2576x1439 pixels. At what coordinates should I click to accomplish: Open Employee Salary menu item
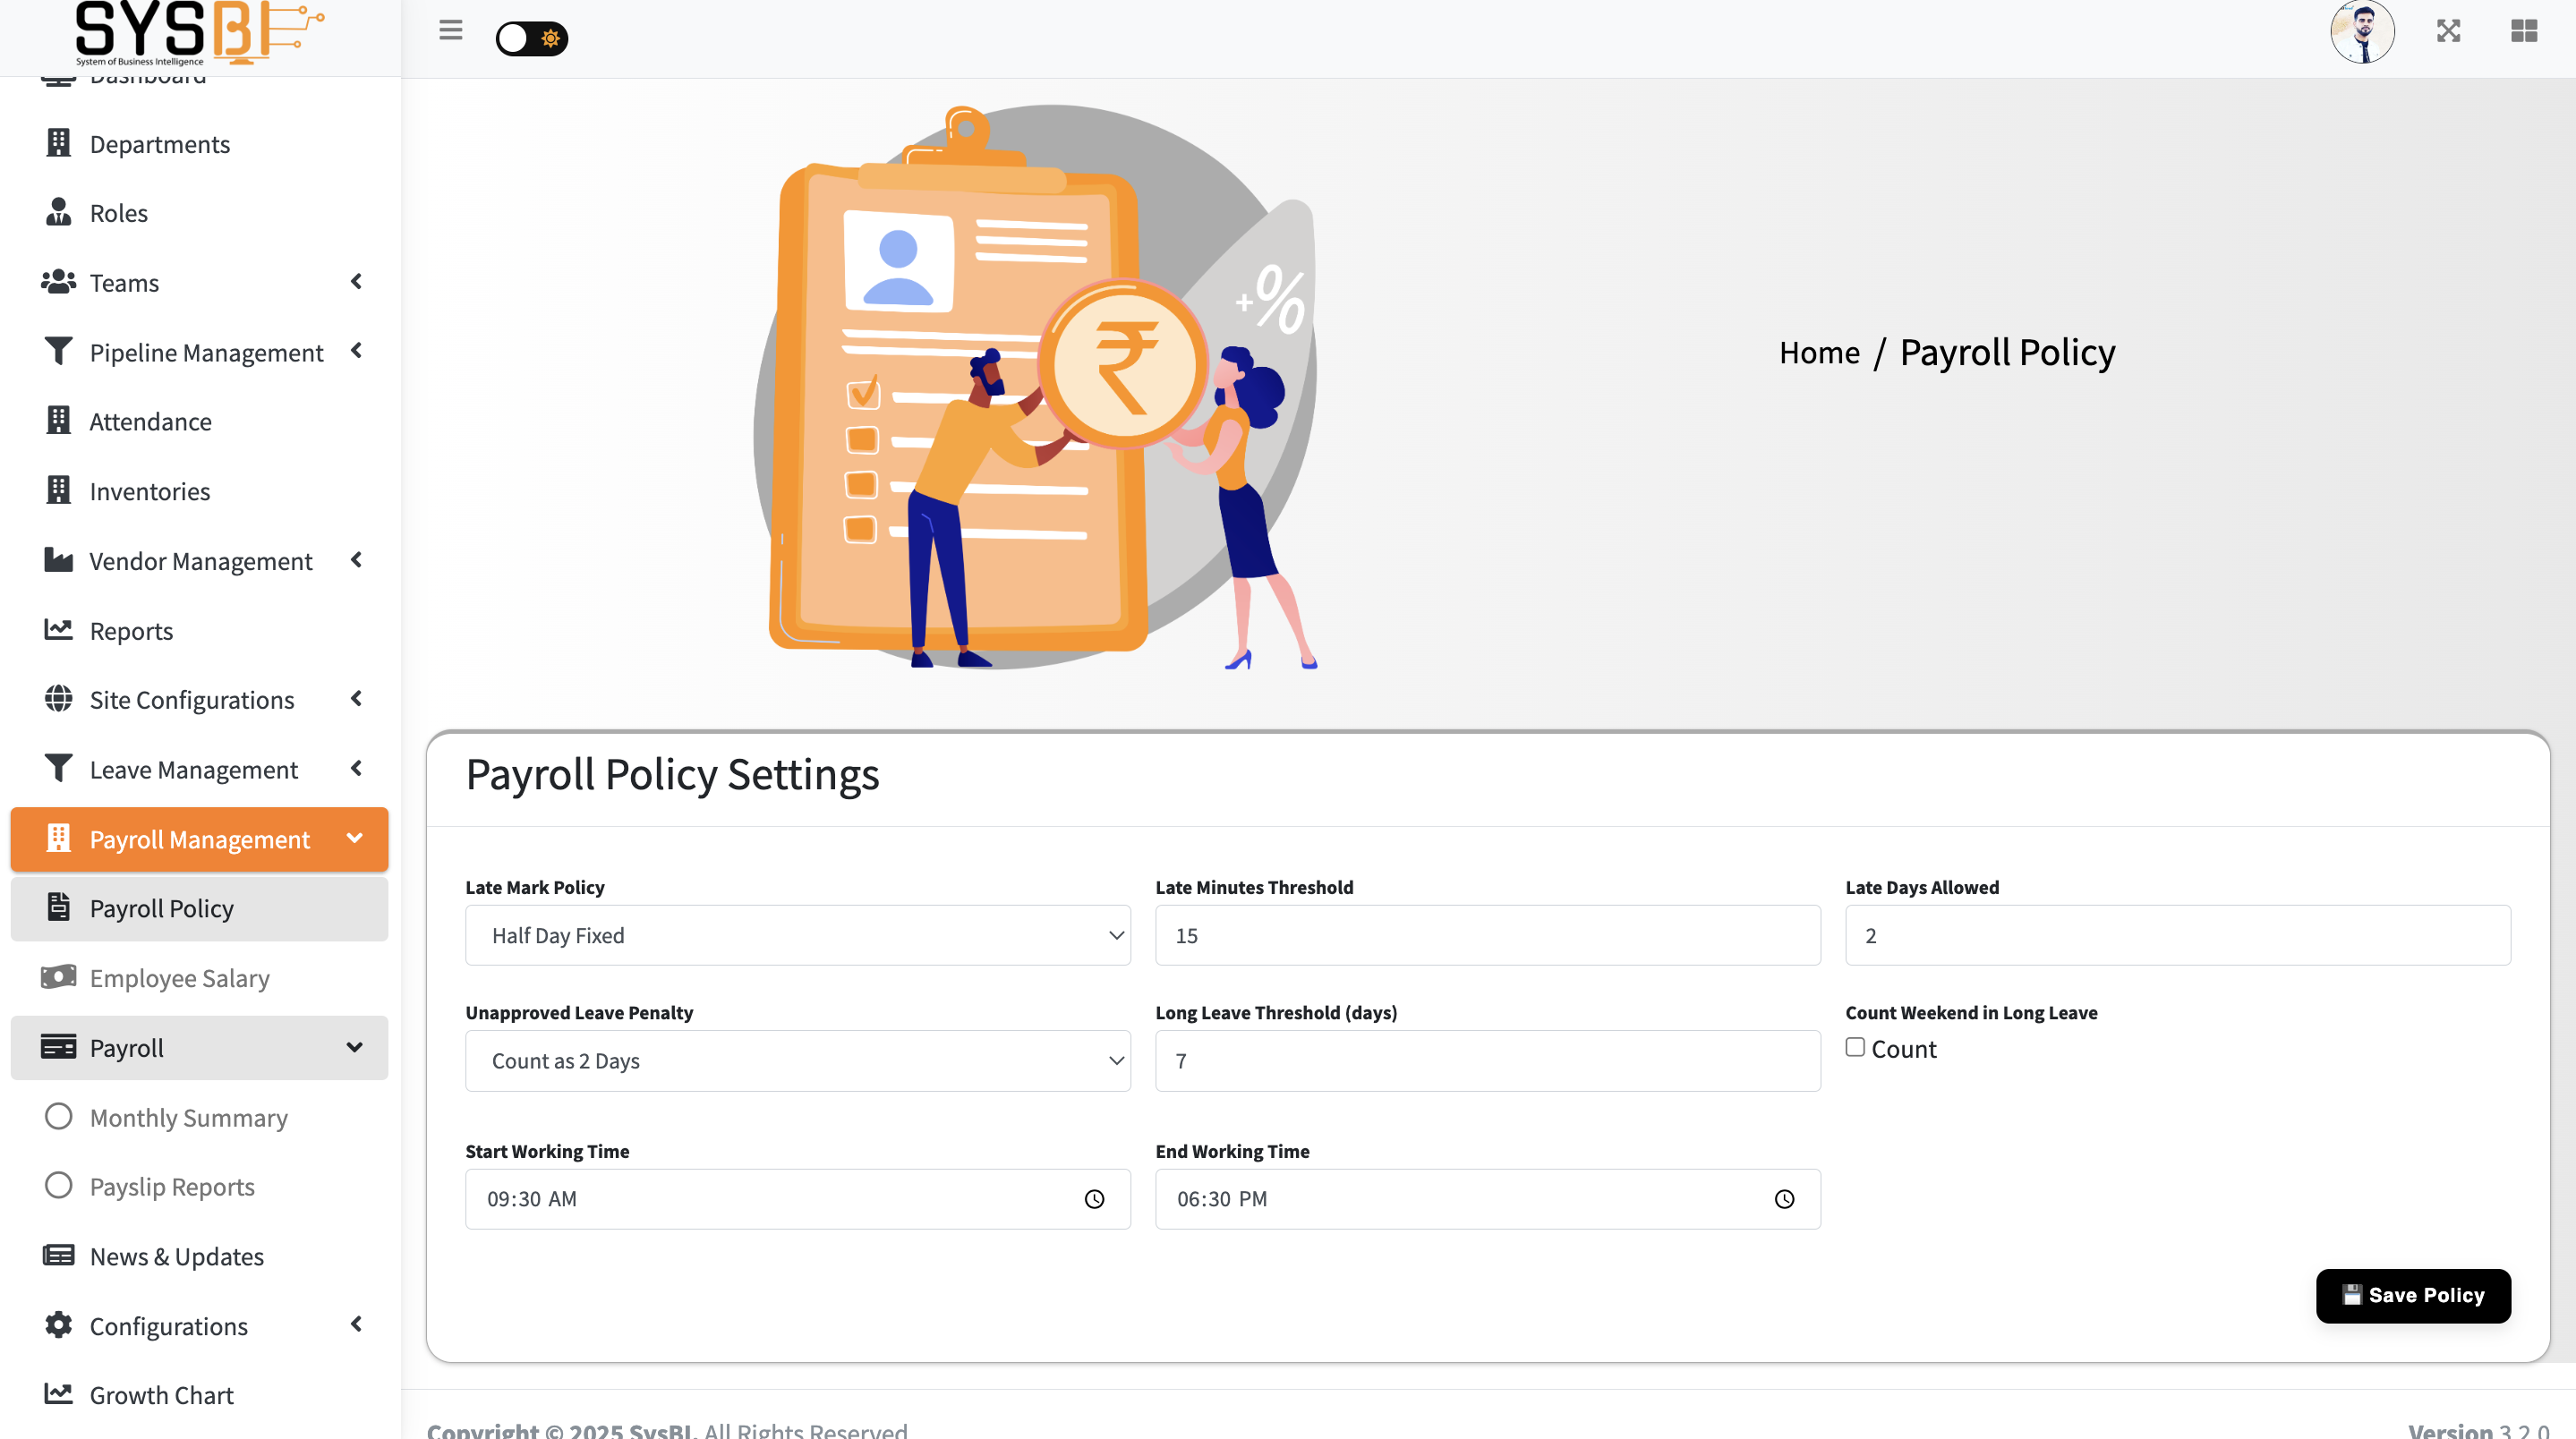[179, 978]
